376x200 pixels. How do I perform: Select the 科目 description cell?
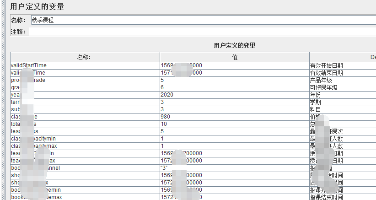click(342, 109)
